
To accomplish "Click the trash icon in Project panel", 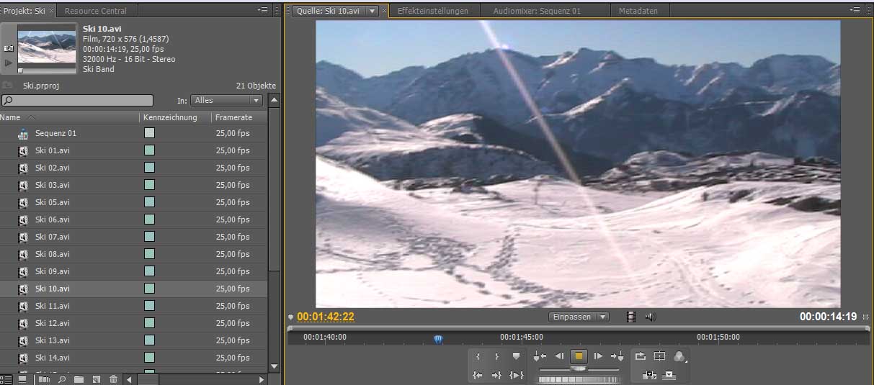I will 113,379.
